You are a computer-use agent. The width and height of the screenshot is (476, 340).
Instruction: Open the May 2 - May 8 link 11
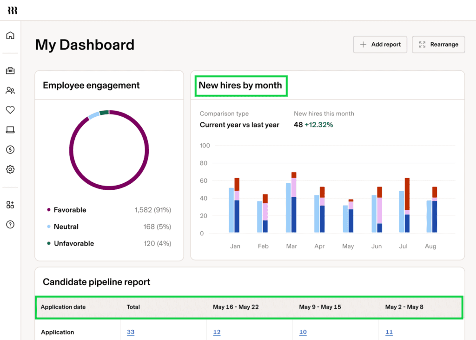389,332
